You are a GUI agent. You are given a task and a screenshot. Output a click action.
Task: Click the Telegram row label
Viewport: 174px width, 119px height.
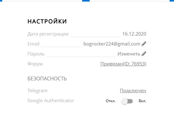[37, 91]
